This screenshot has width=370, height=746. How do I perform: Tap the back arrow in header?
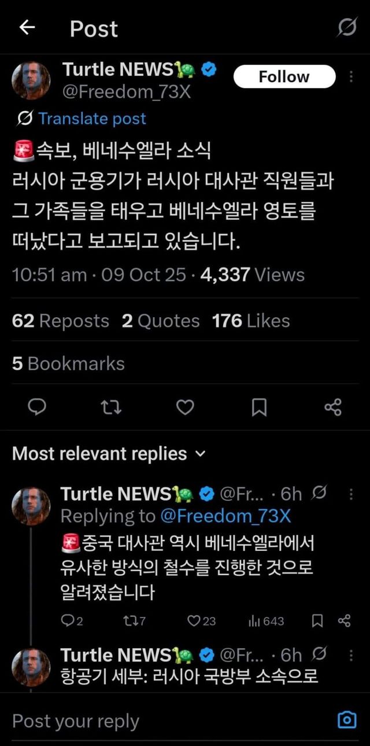click(x=27, y=28)
